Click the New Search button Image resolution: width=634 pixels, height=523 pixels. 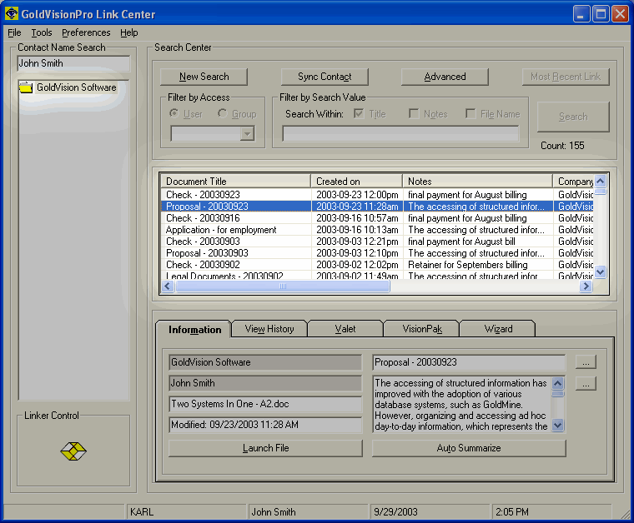(204, 77)
